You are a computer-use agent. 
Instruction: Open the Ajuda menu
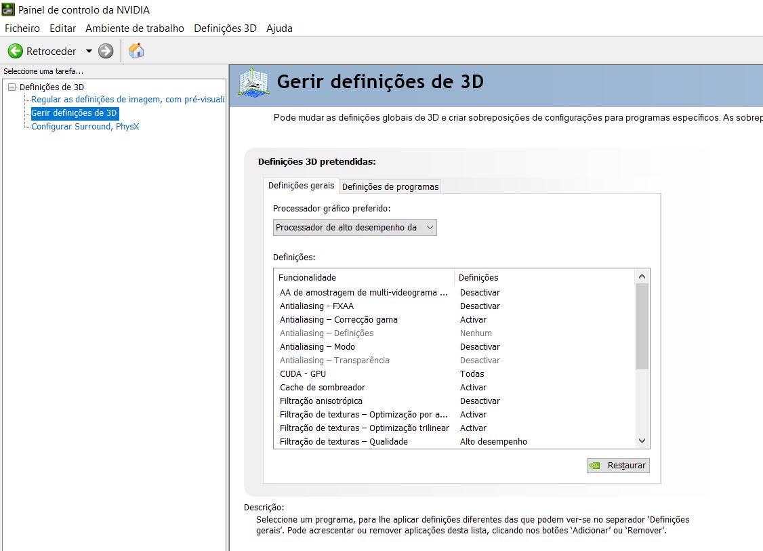pyautogui.click(x=279, y=28)
